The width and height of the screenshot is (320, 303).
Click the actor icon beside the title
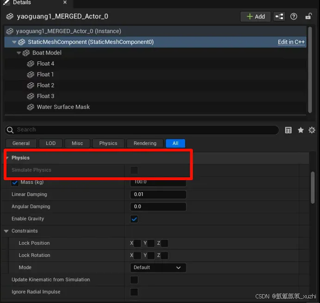10,17
